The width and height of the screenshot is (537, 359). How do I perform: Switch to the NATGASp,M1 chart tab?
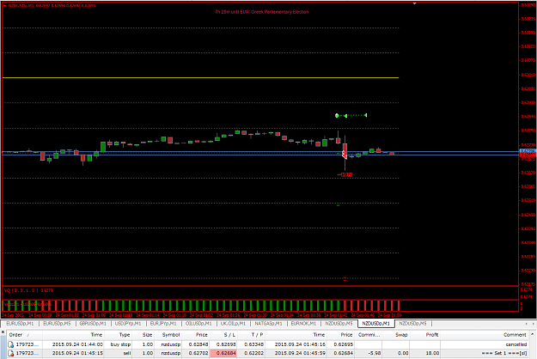[268, 324]
